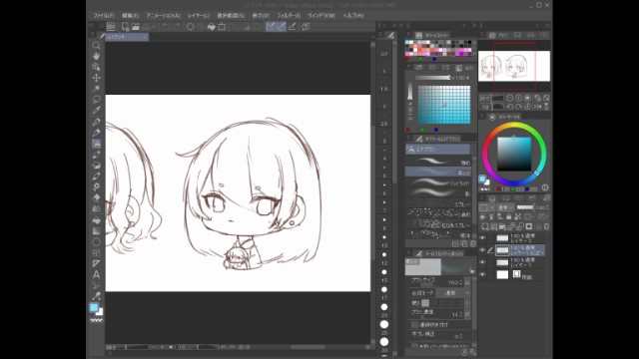Click the Open file folder icon
This screenshot has width=639, height=359.
pyautogui.click(x=136, y=27)
